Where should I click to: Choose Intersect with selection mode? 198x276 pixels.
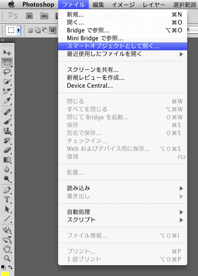53,30
